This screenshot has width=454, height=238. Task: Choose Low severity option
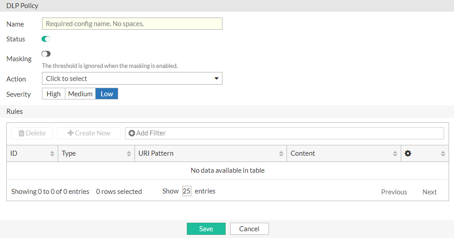[107, 94]
